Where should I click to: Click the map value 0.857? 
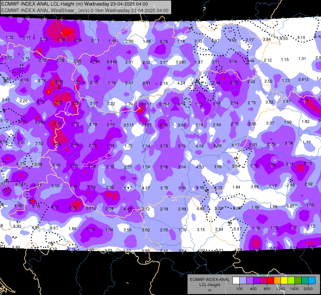pos(292,206)
